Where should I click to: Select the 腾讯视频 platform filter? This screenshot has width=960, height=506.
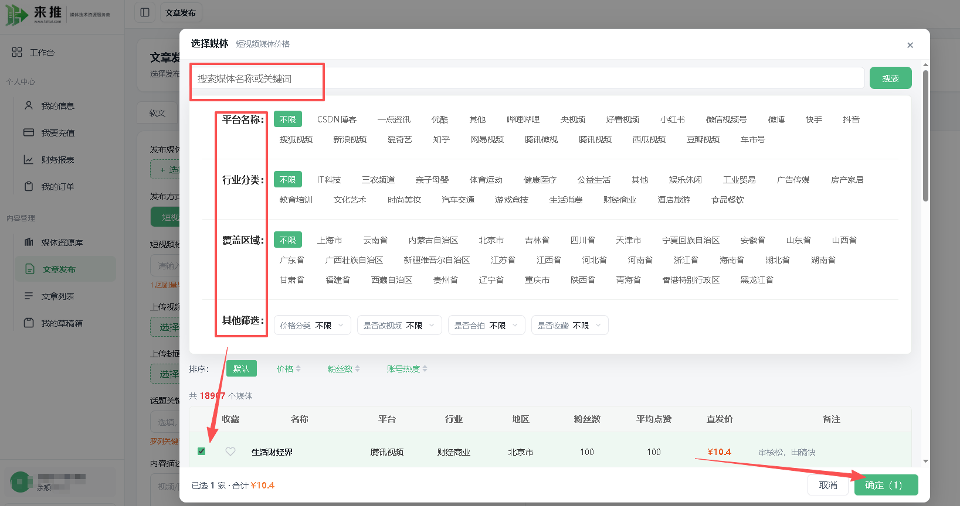point(595,139)
